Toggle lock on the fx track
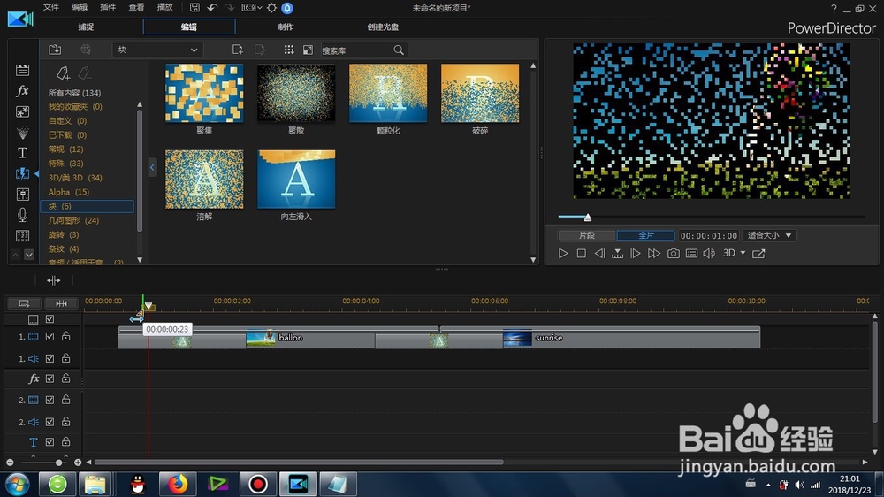 click(66, 378)
